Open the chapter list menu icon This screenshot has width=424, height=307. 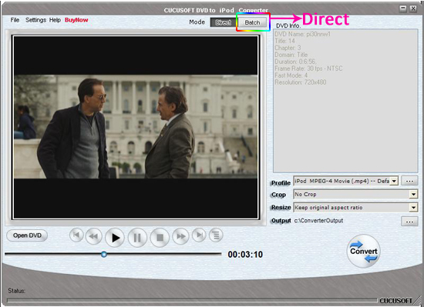[x=216, y=235]
